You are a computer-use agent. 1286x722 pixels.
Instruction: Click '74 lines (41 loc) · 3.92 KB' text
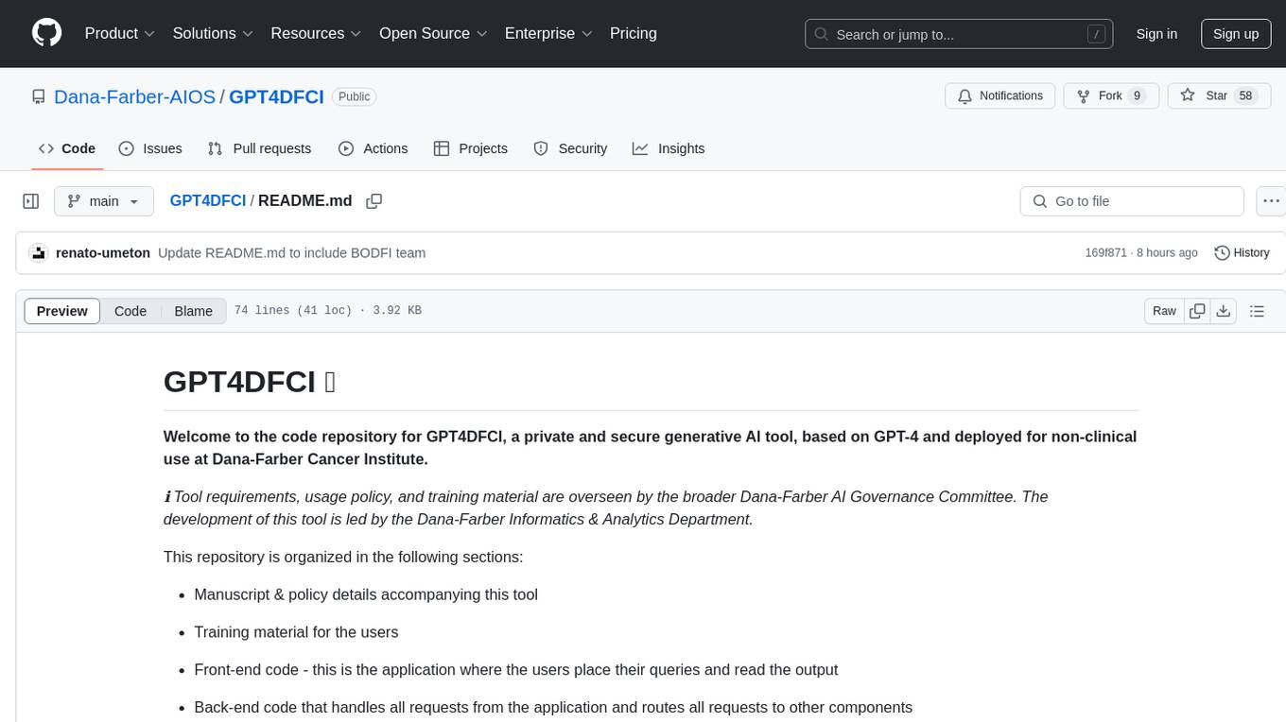pos(328,311)
